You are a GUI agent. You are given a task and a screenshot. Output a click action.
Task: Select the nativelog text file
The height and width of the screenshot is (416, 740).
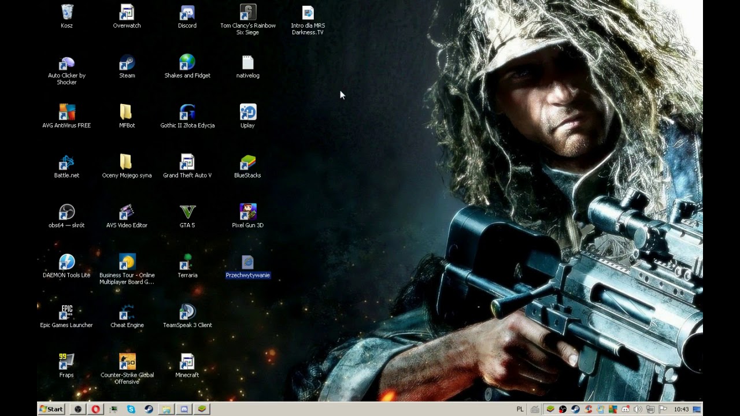[247, 66]
